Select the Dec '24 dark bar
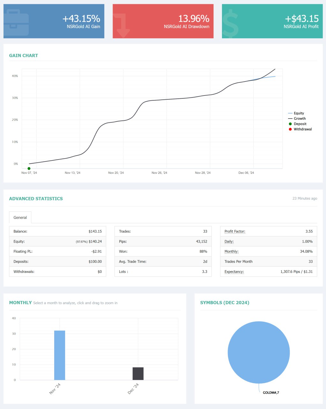 tap(138, 374)
